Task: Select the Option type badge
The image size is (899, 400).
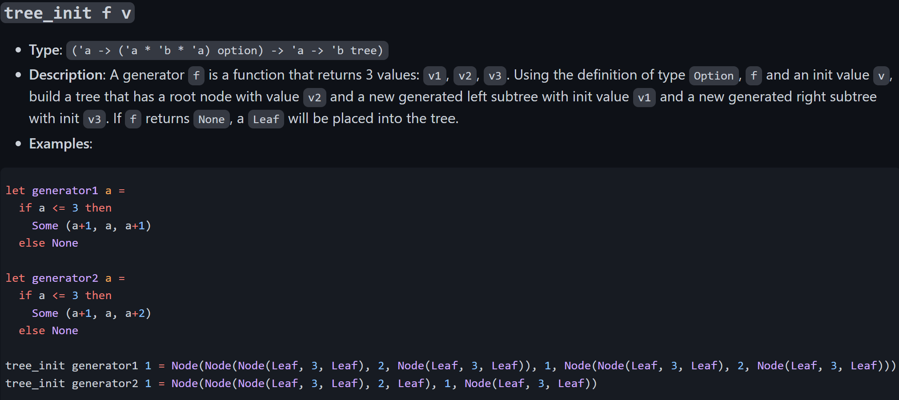Action: pyautogui.click(x=713, y=76)
